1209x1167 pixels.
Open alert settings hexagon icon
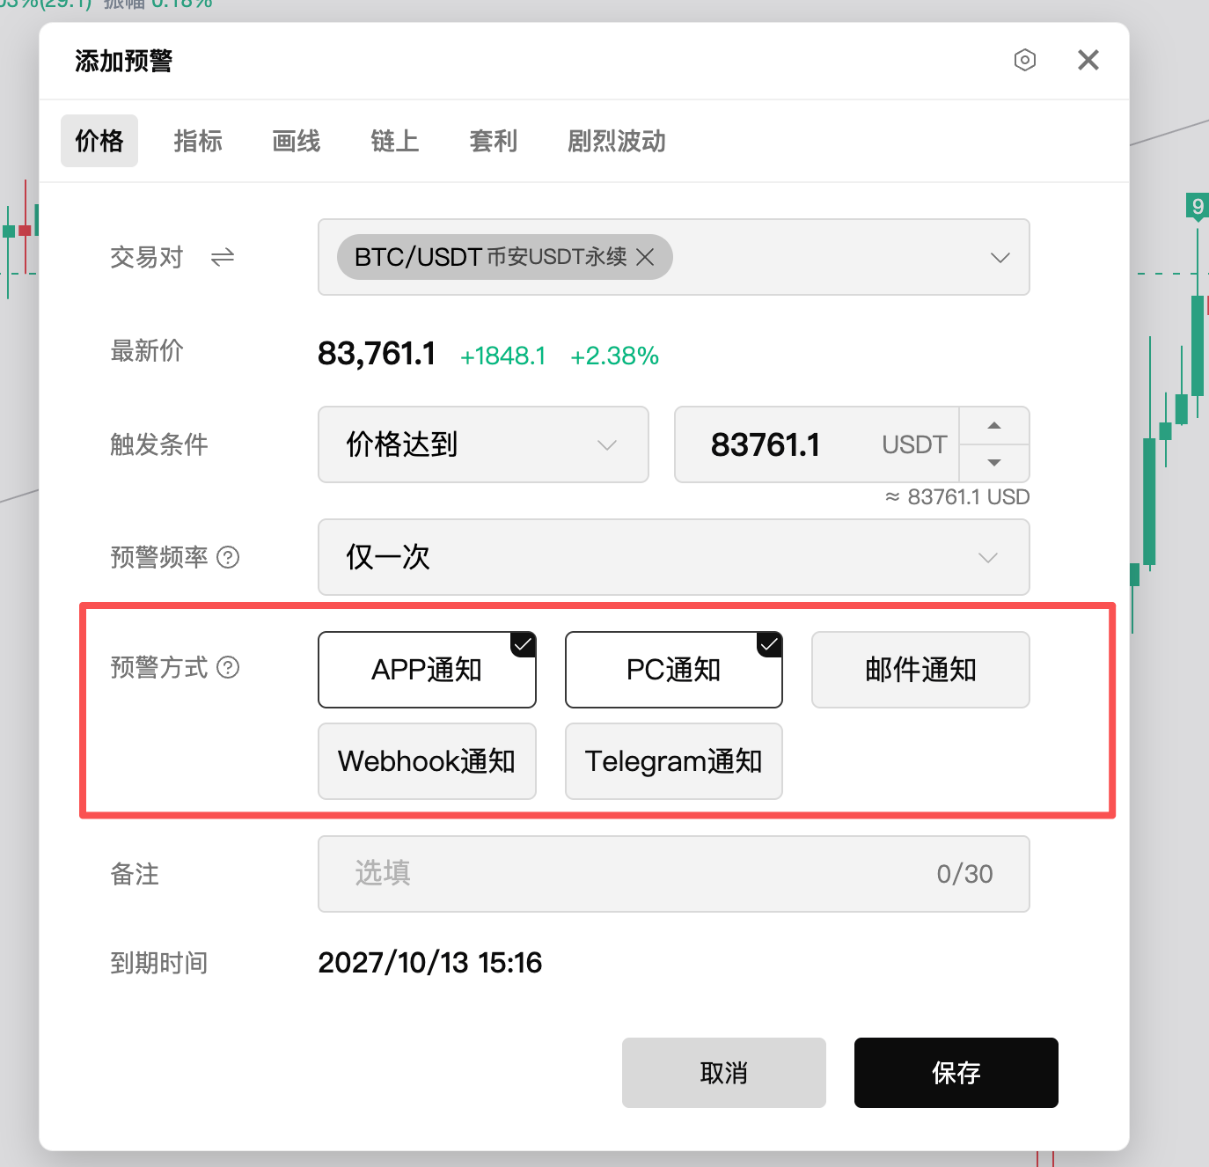1024,60
